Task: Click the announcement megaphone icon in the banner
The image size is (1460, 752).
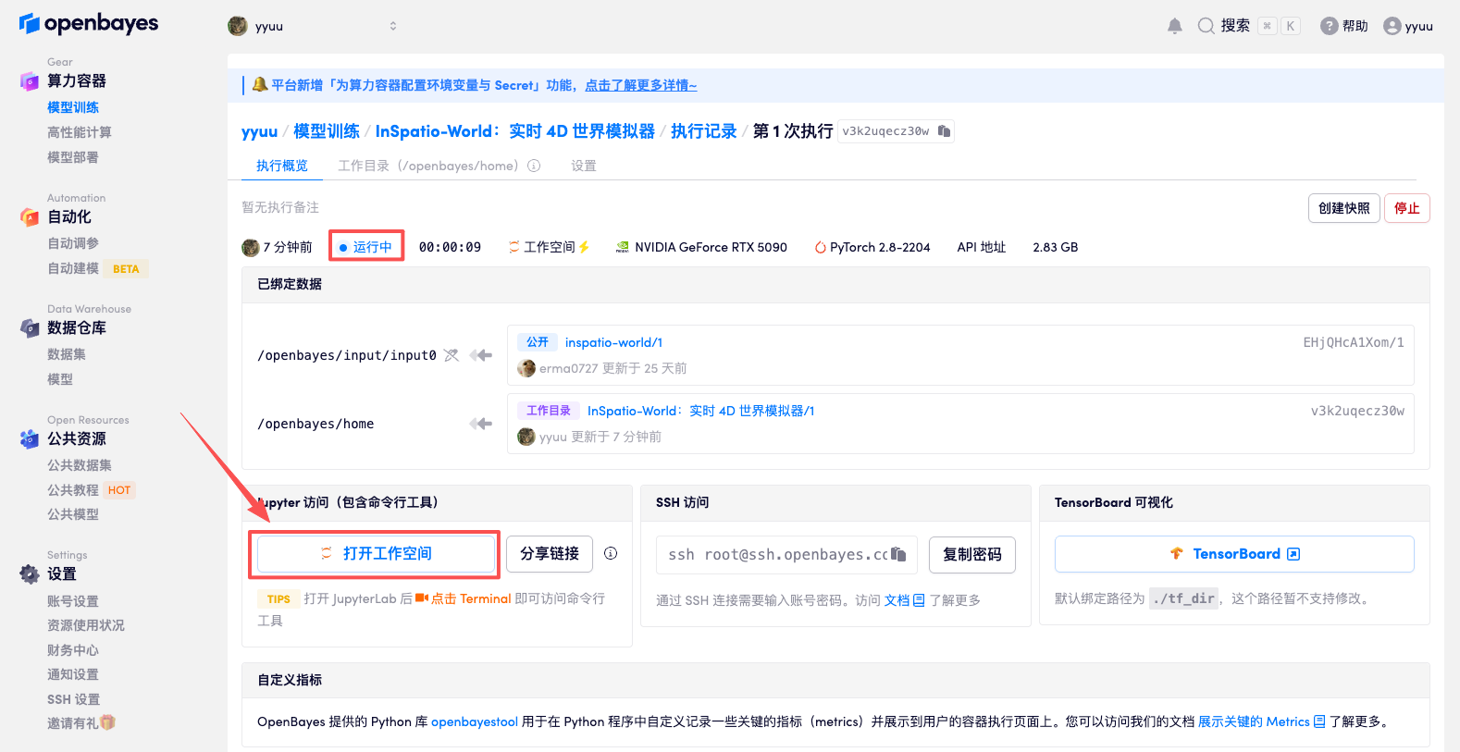Action: pos(260,85)
